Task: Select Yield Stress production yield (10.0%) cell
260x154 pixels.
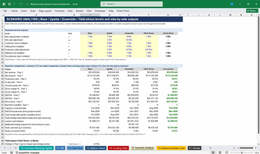Action: coord(148,50)
